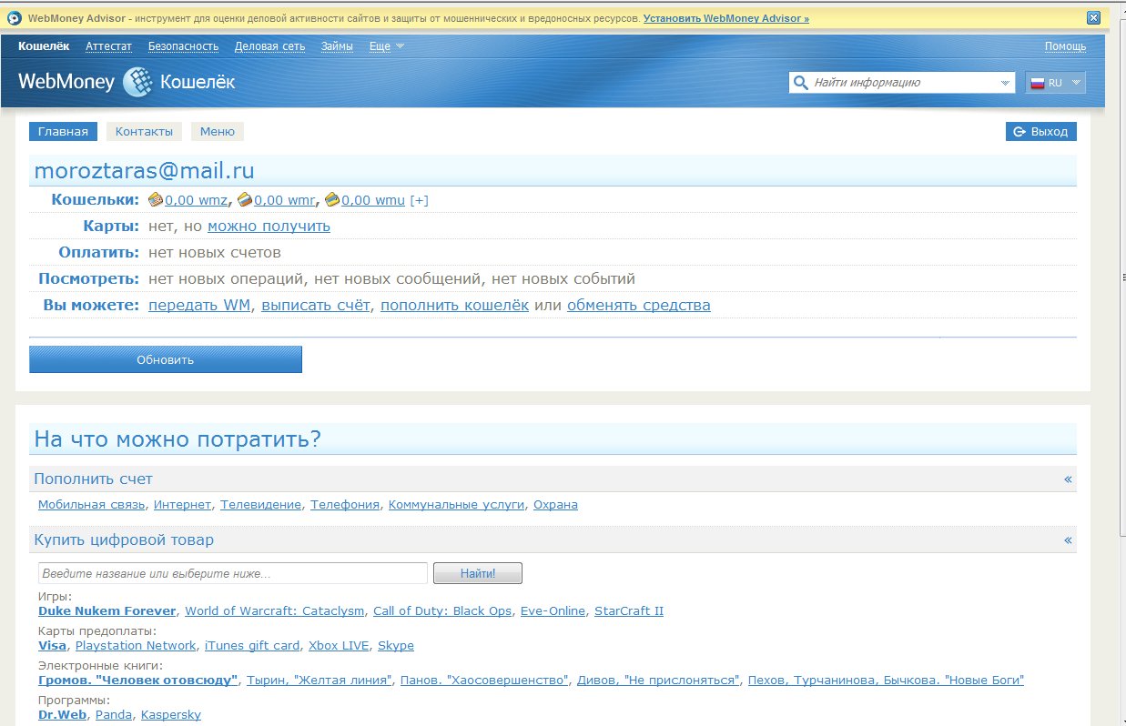
Task: Click the Найти! search button
Action: click(x=478, y=573)
